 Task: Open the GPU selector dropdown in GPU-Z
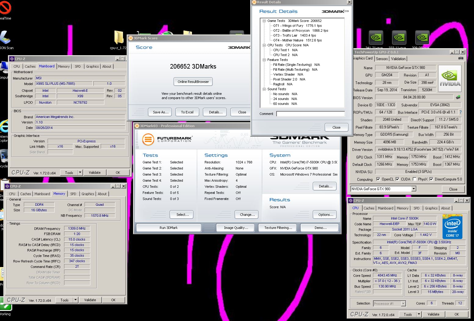click(x=414, y=189)
